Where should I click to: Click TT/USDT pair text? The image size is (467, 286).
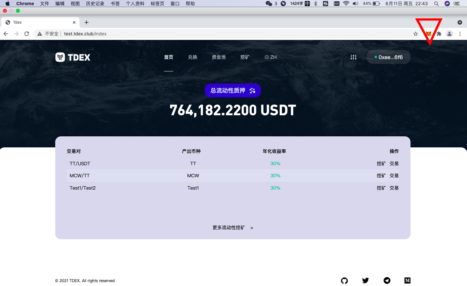(x=80, y=164)
